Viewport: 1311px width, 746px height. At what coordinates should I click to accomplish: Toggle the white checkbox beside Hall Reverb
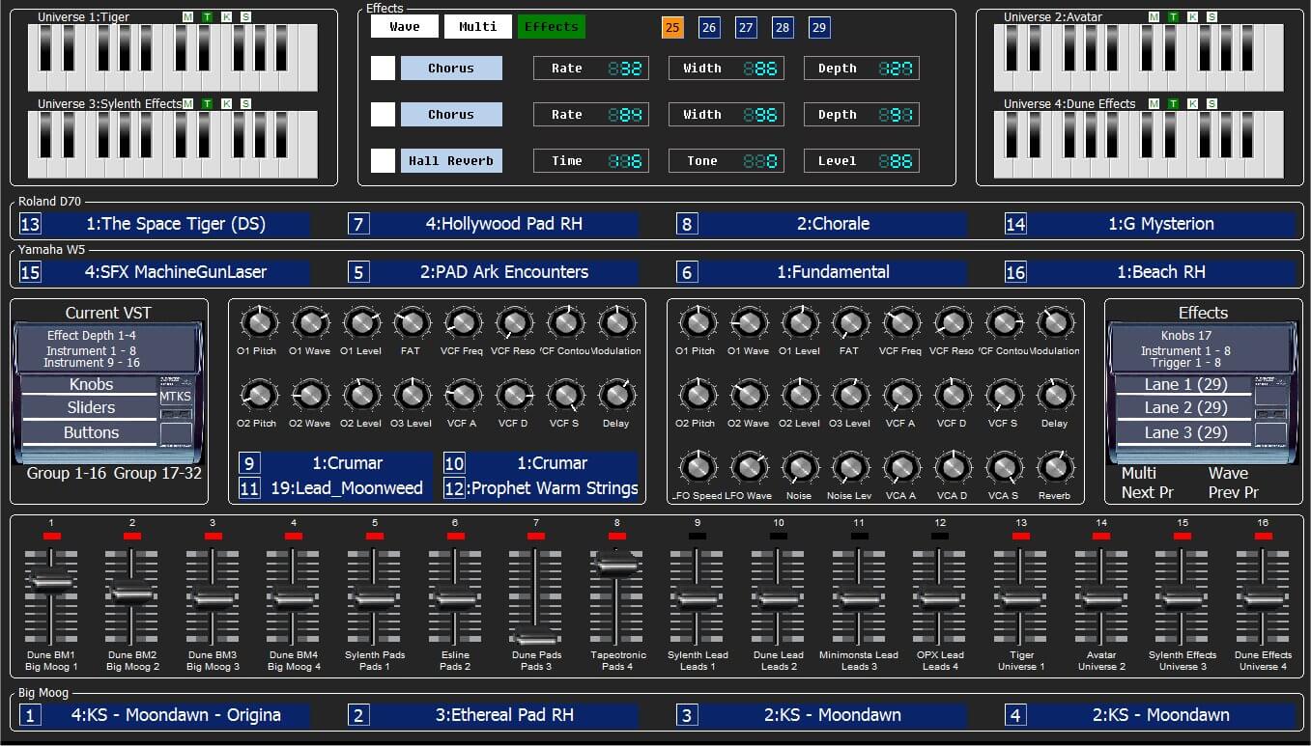(x=384, y=160)
